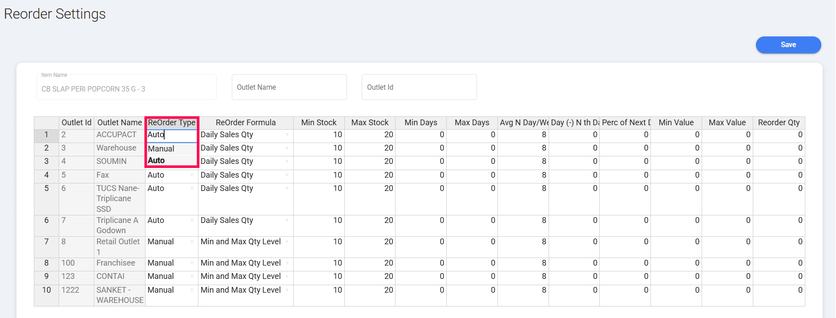This screenshot has width=836, height=318.
Task: Open ReOrder Type dropdown for Fax
Action: pyautogui.click(x=192, y=175)
